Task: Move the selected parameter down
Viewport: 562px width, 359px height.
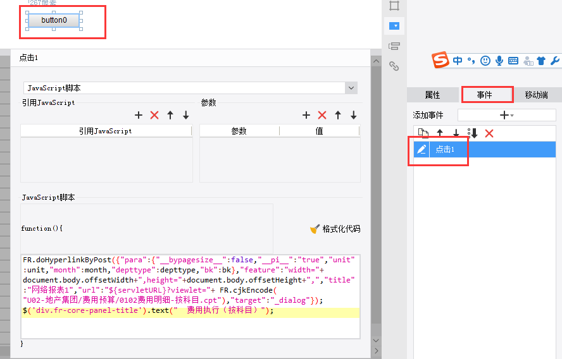Action: click(x=354, y=115)
